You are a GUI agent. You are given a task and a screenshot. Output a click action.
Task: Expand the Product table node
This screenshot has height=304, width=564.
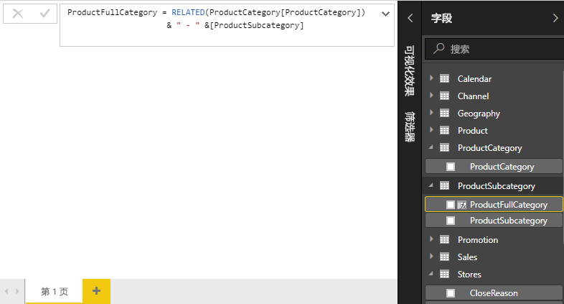(431, 131)
